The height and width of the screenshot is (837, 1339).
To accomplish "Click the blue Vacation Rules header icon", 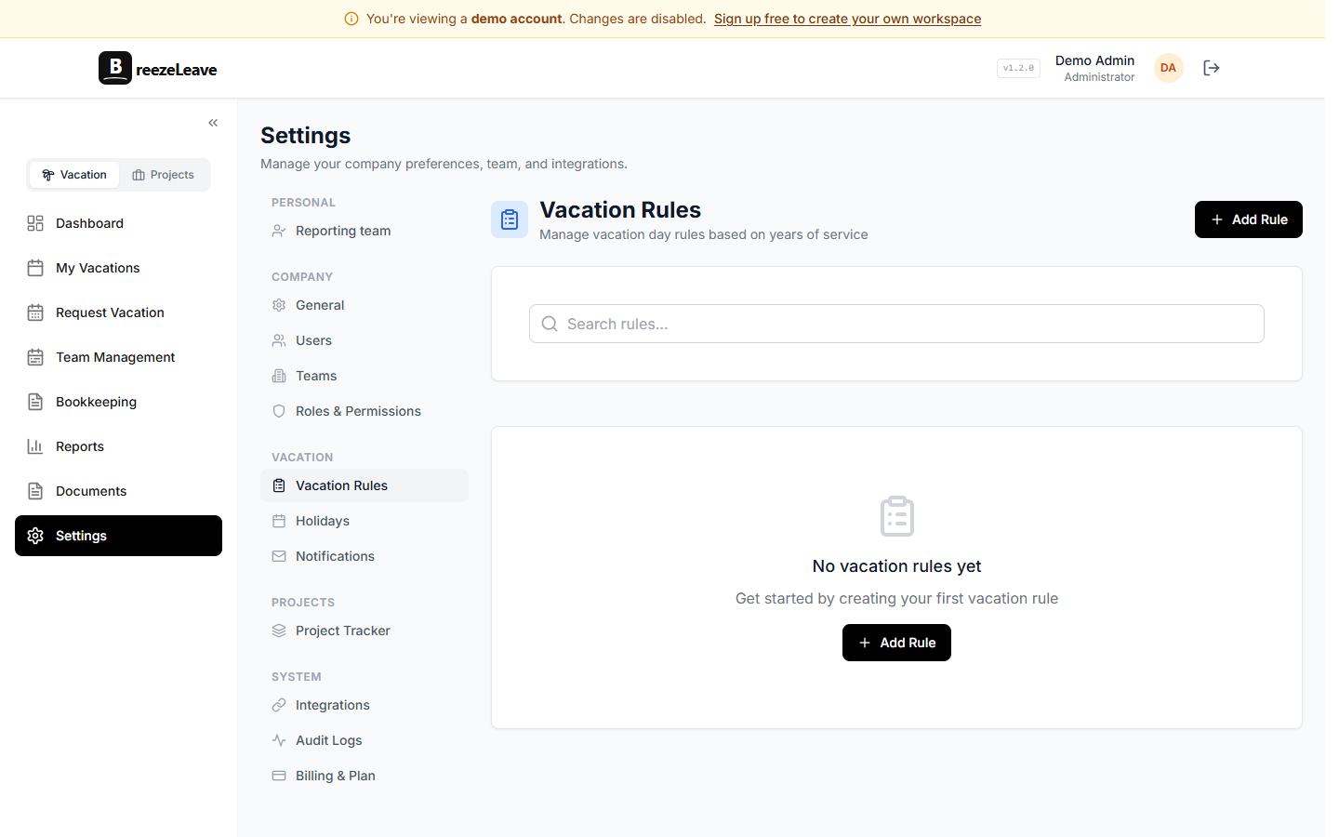I will click(x=510, y=219).
